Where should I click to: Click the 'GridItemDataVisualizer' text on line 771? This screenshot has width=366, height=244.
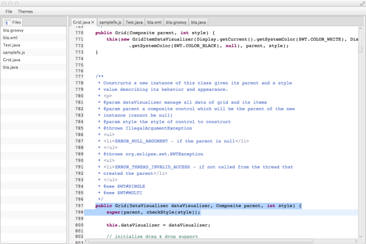pos(163,39)
